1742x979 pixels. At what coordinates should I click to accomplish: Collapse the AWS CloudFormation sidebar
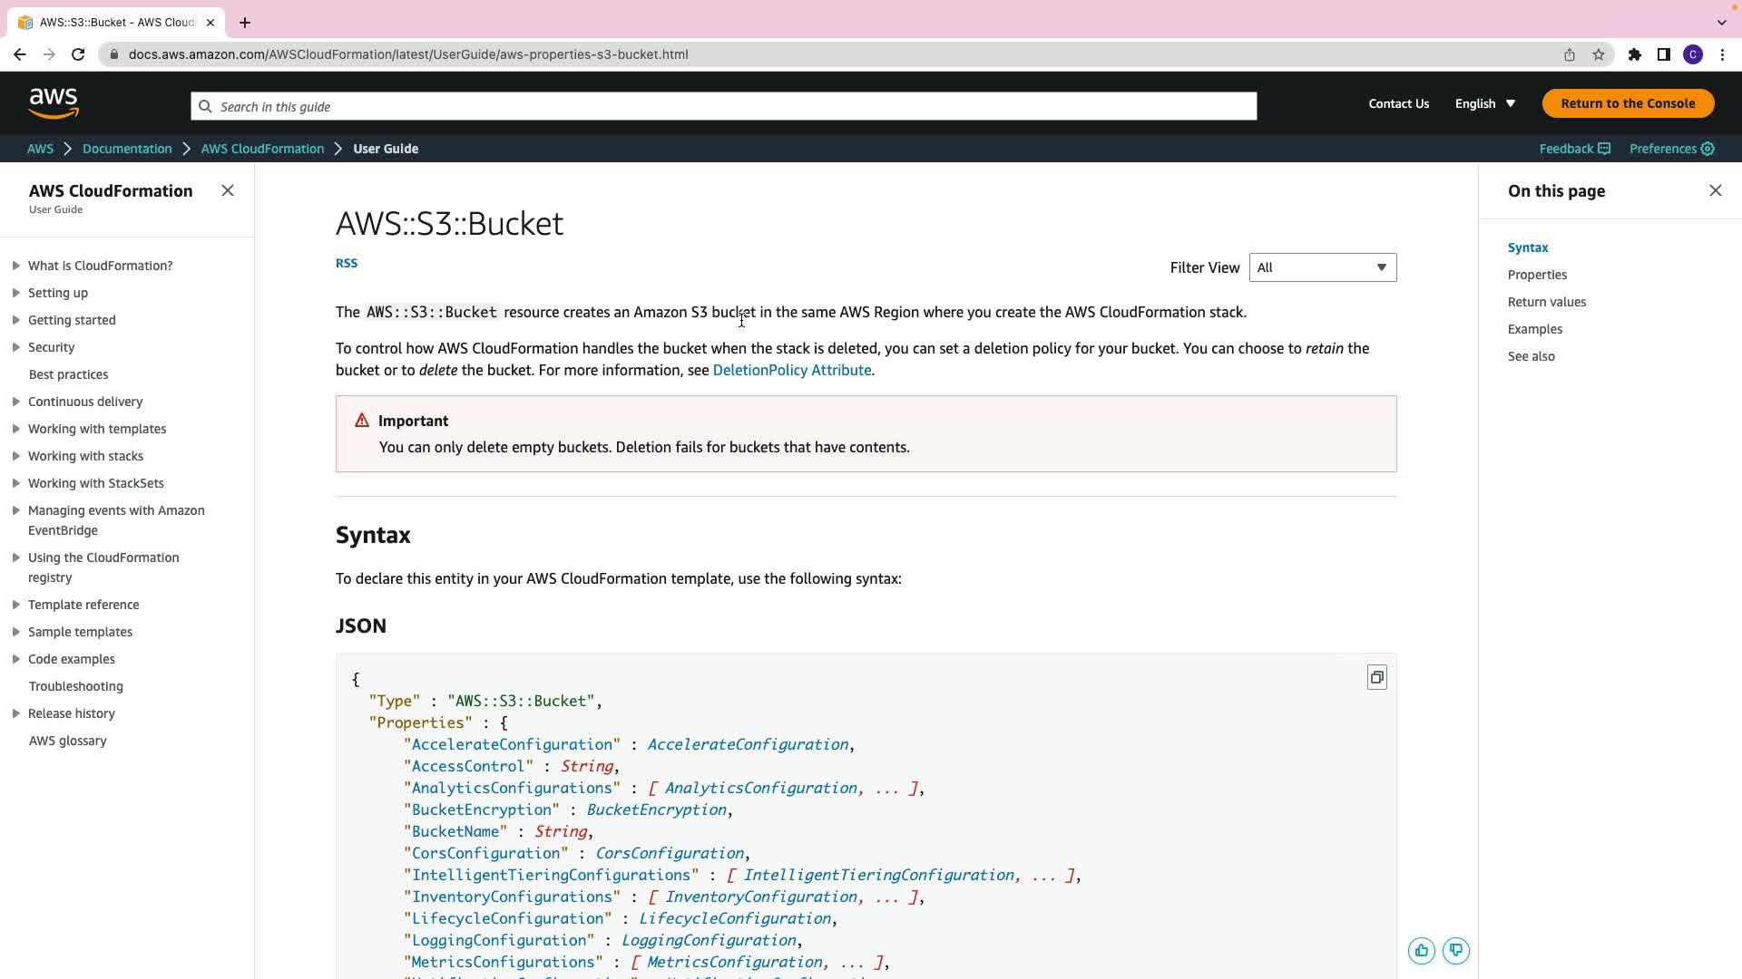point(228,190)
